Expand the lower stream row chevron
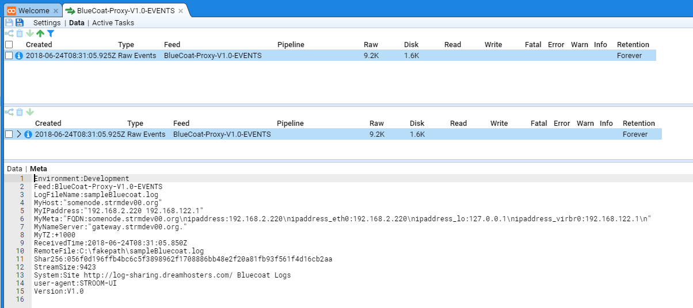 click(x=19, y=134)
